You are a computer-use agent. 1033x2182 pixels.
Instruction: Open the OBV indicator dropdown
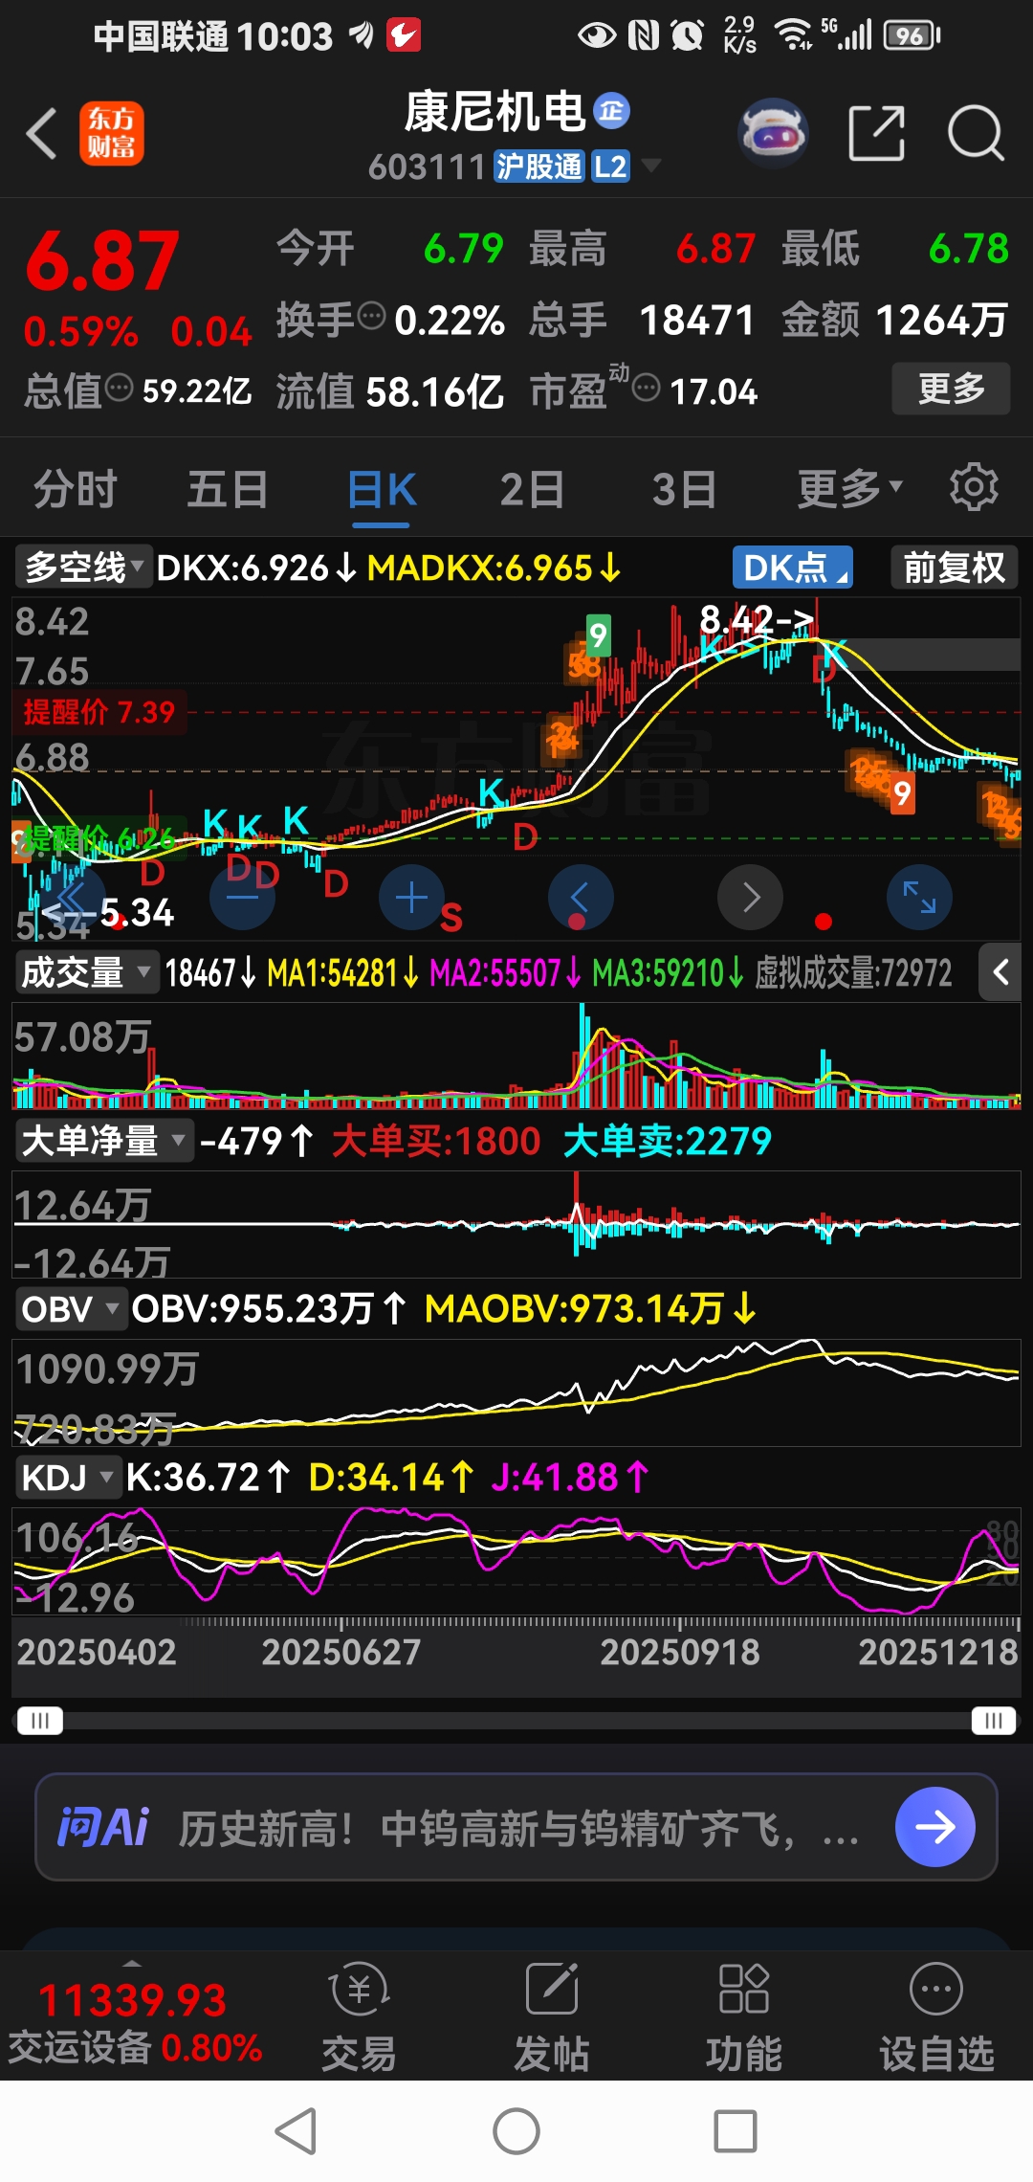pos(71,1309)
